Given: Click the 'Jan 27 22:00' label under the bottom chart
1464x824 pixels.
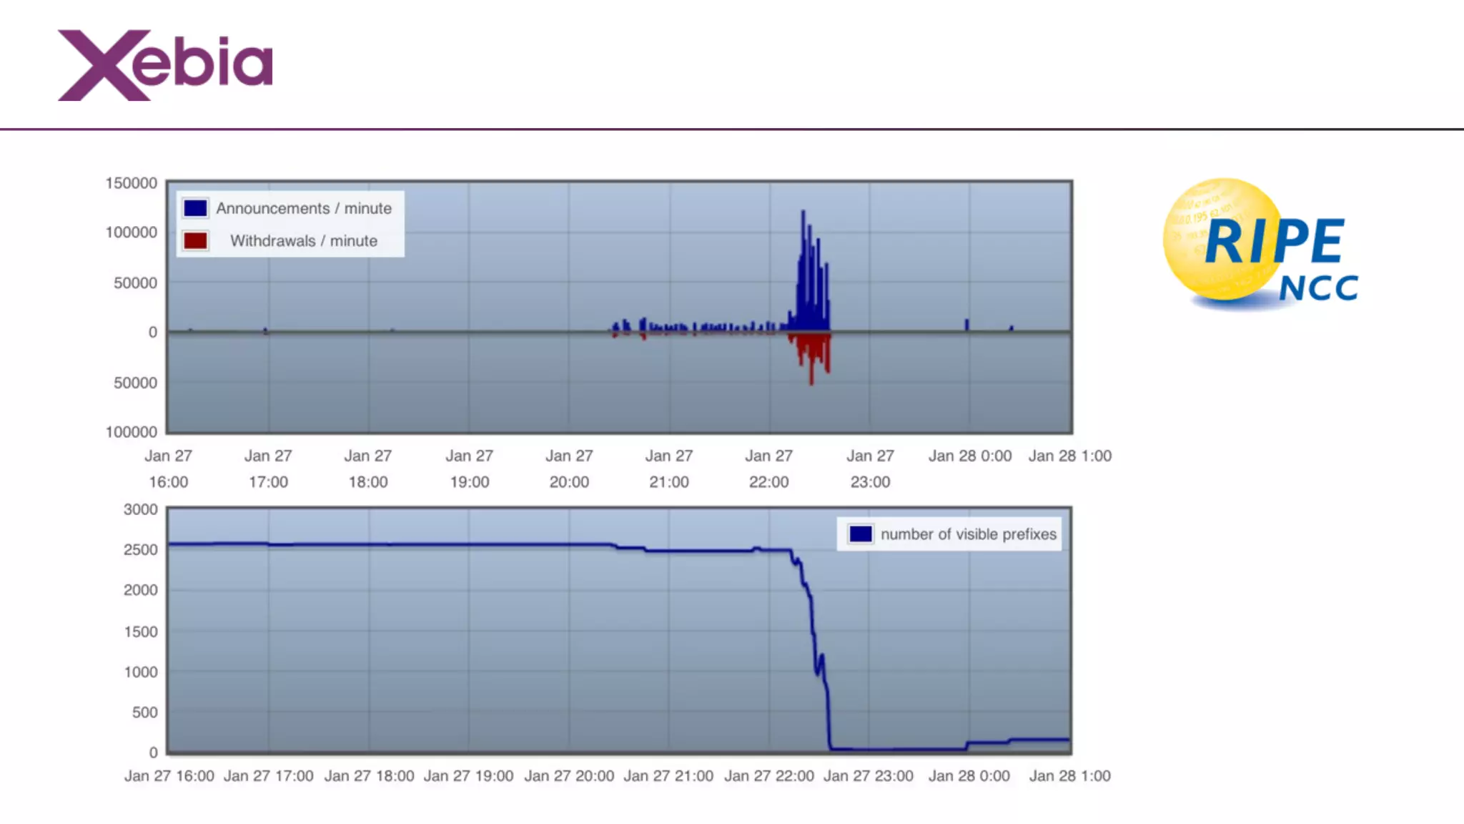Looking at the screenshot, I should pyautogui.click(x=768, y=776).
